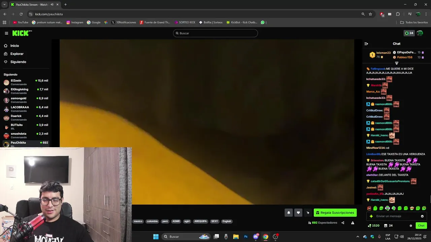This screenshot has width=431, height=242.
Task: Open OBS Studio from the taskbar
Action: tap(275, 237)
